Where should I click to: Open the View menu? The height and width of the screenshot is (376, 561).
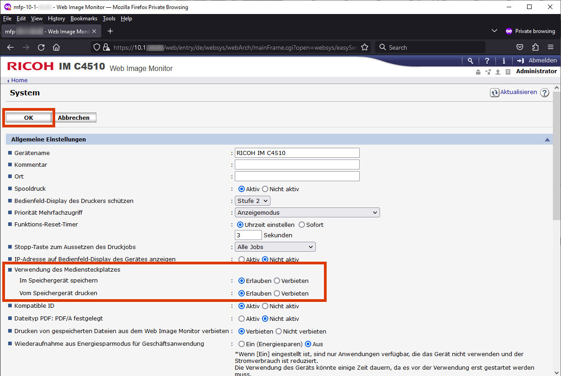37,19
